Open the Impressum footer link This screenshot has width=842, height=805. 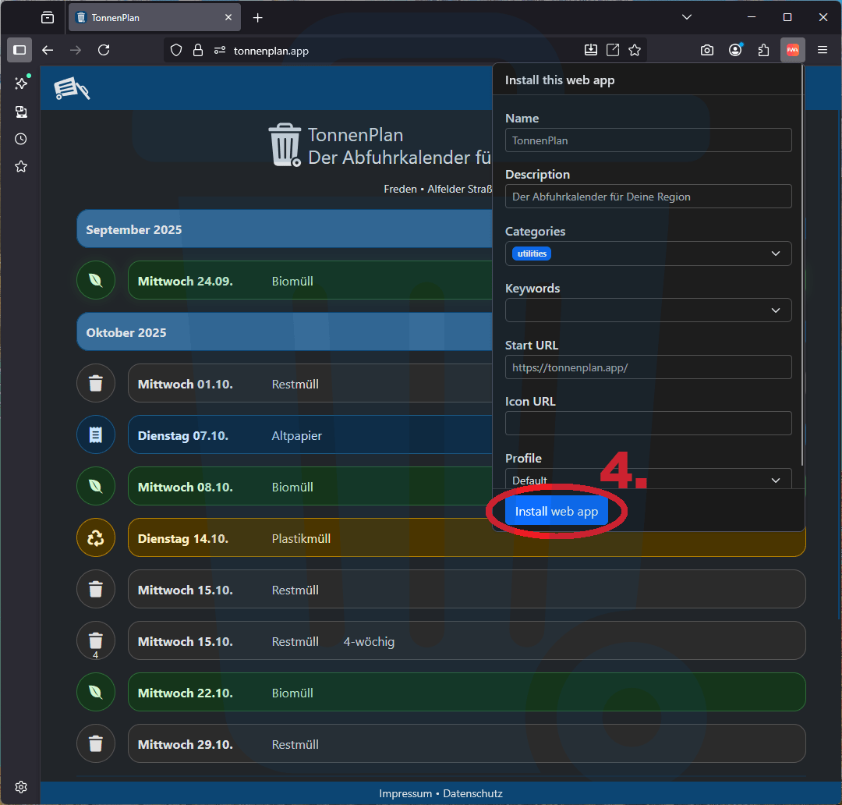click(405, 793)
